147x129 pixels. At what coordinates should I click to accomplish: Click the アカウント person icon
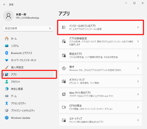coord(7,82)
